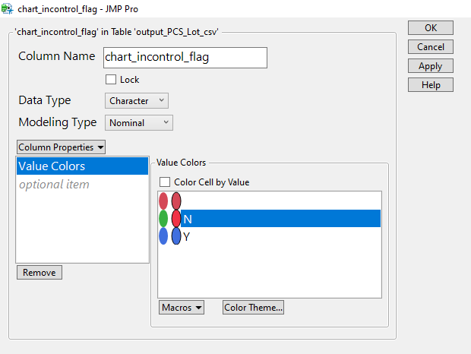
Task: Open the Data Type dropdown
Action: (x=137, y=100)
